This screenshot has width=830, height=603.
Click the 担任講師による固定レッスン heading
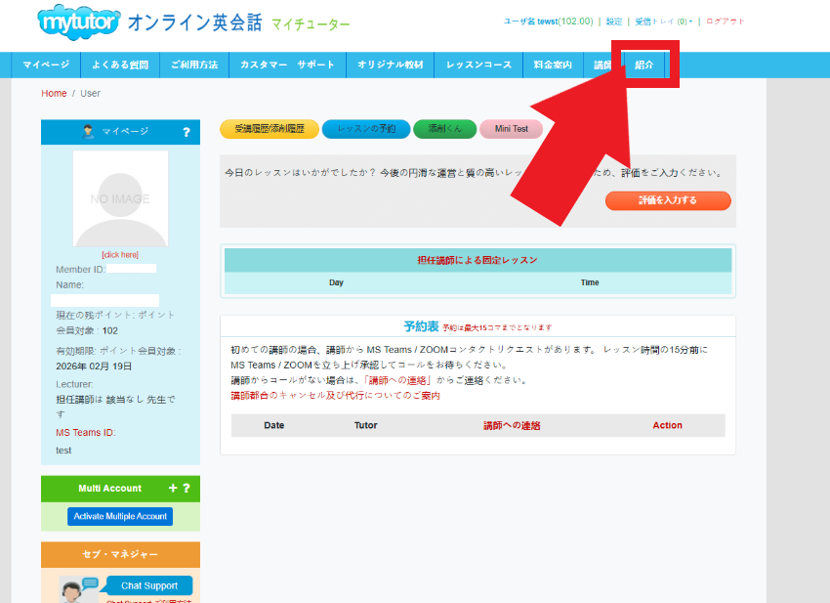(x=477, y=260)
